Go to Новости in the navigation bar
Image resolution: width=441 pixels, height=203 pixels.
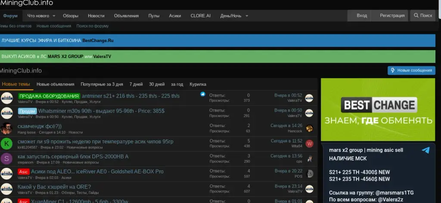click(96, 16)
